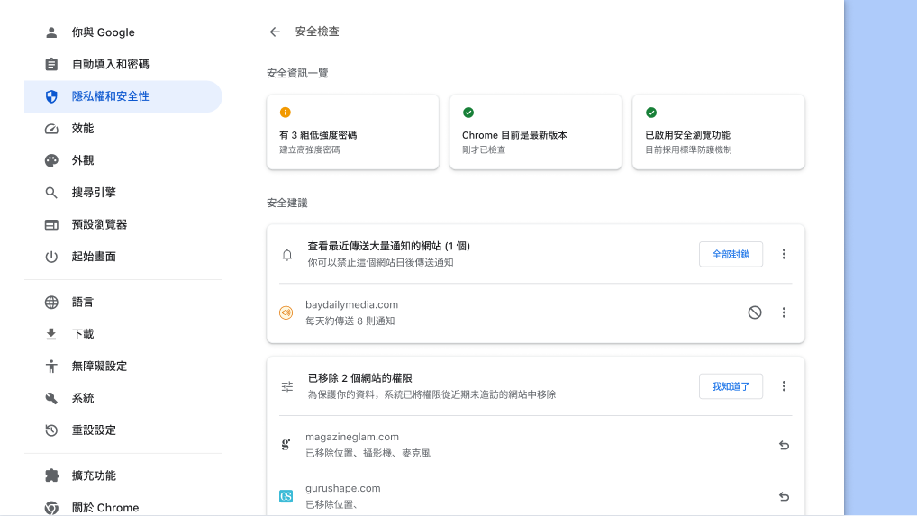Click the magazineglam.com site favicon
The width and height of the screenshot is (917, 516).
pos(286,445)
